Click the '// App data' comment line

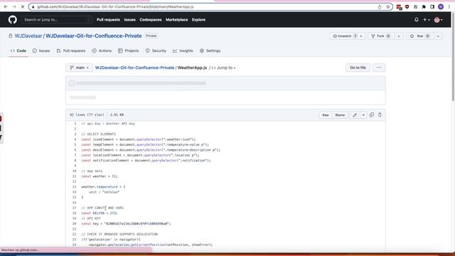[92, 171]
